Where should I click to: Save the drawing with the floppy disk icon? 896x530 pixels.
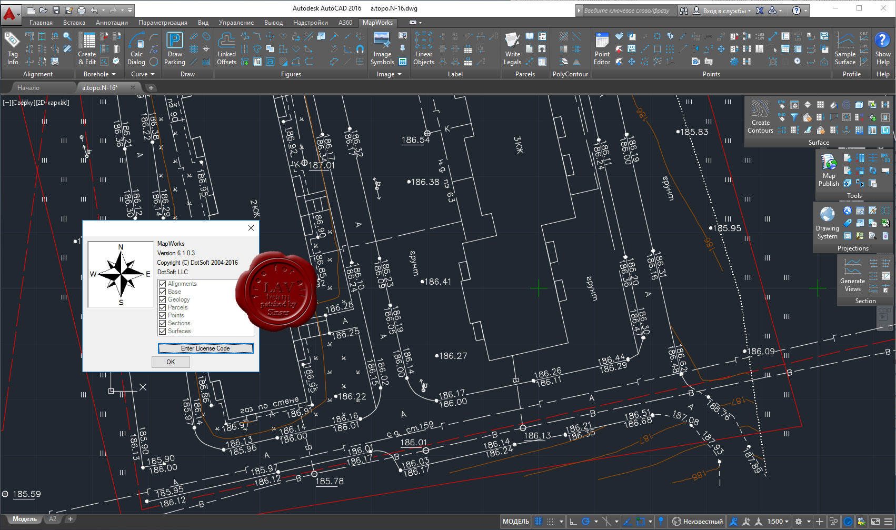click(x=56, y=10)
